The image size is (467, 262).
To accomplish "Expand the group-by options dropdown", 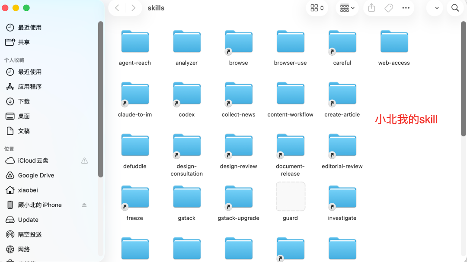I will pos(347,8).
